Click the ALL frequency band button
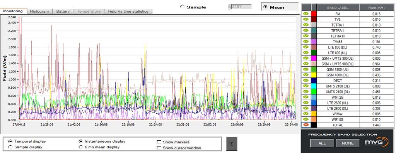Viewport: 396px width, 153px height. (x=322, y=143)
